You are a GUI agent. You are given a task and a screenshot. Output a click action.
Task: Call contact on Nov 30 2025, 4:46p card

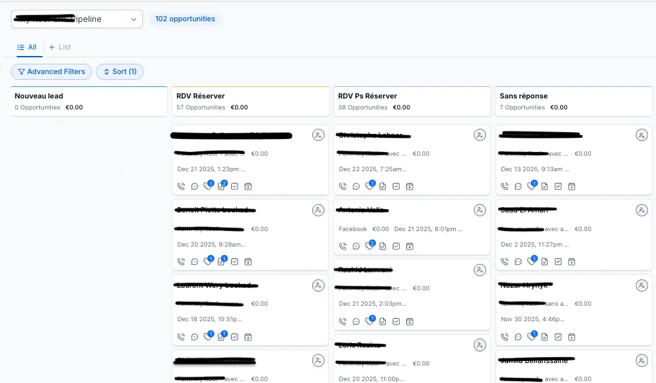[505, 337]
